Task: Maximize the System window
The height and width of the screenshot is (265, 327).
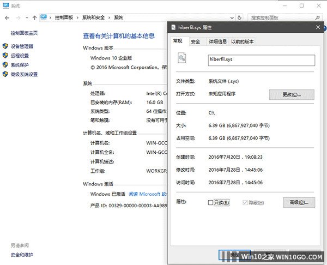Action: coord(301,5)
